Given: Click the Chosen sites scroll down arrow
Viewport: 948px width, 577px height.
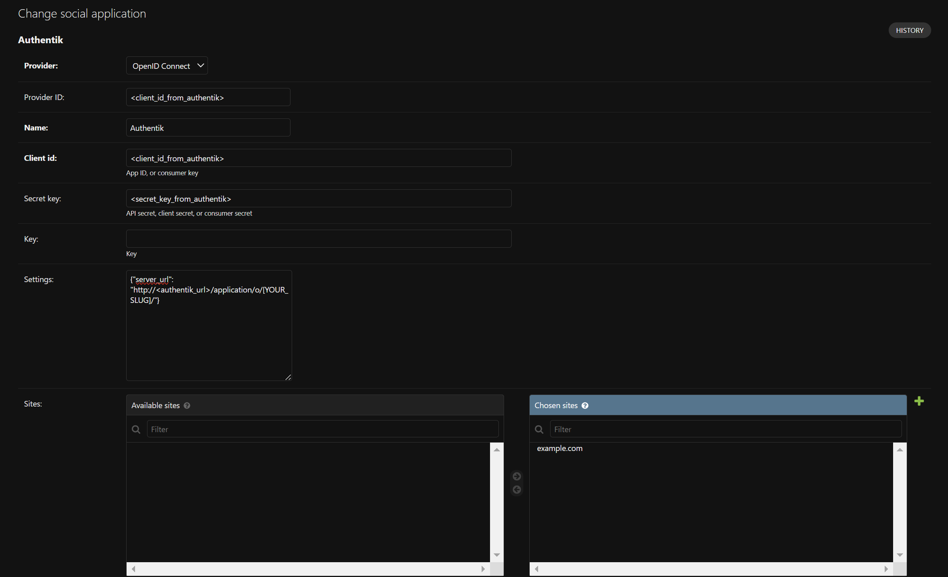Looking at the screenshot, I should 900,555.
